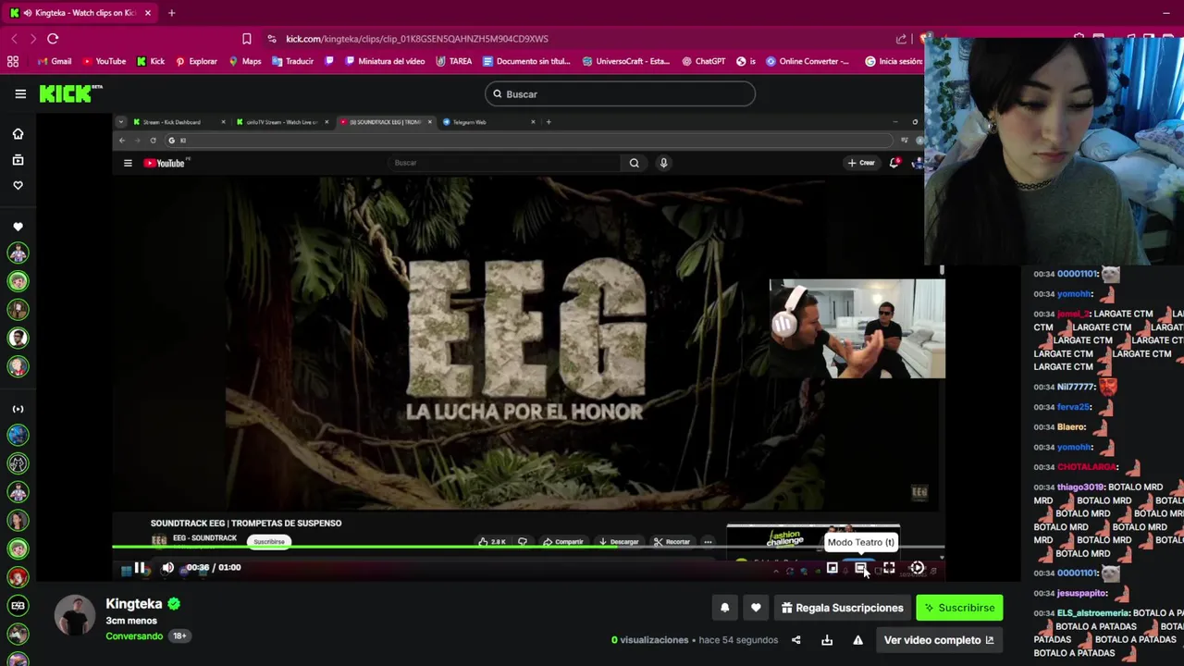Toggle fullscreen on the Kick player
The width and height of the screenshot is (1184, 666).
889,568
